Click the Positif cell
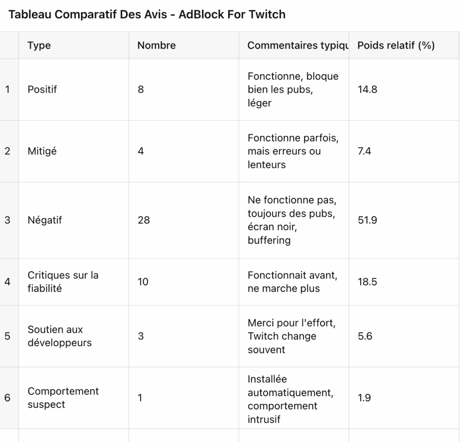 [74, 89]
